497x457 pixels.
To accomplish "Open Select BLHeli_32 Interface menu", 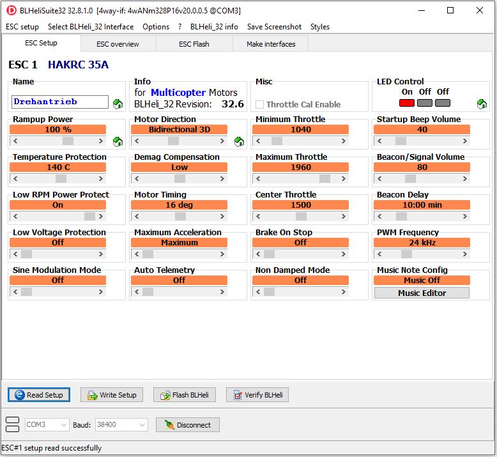I will (91, 27).
